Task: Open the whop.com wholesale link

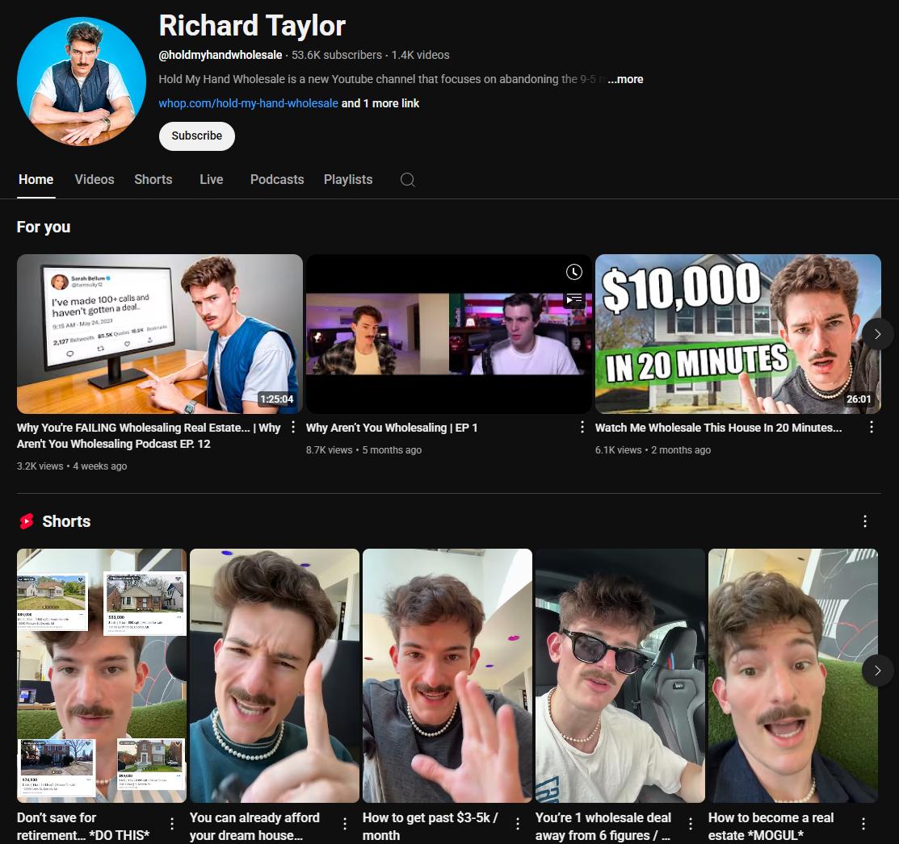Action: (248, 103)
